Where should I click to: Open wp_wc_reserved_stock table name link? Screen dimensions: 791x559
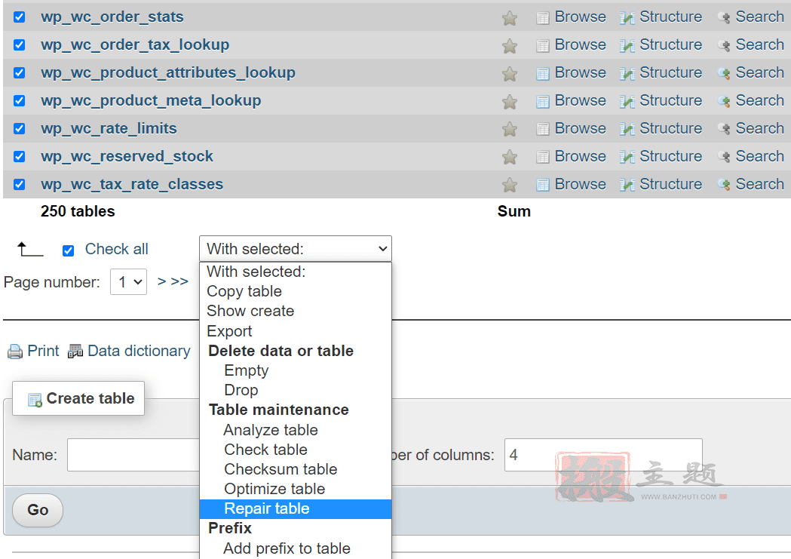127,156
